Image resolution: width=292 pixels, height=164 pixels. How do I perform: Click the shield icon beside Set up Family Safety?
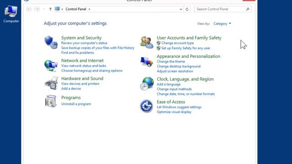pyautogui.click(x=158, y=48)
